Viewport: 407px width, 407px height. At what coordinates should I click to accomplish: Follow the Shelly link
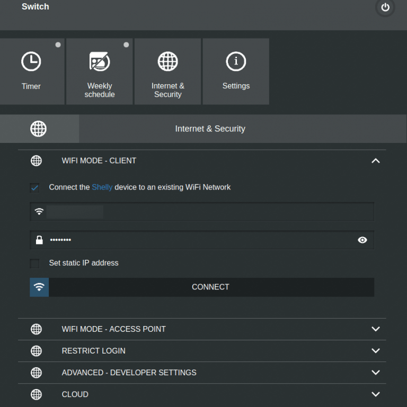(102, 187)
